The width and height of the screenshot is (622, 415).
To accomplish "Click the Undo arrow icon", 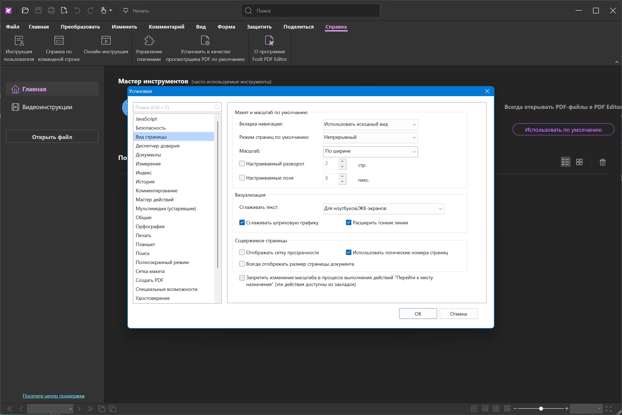I will pyautogui.click(x=77, y=11).
